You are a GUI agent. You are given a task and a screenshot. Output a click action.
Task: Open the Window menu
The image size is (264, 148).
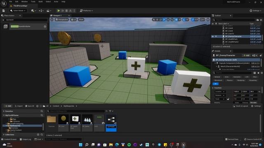(x=24, y=2)
